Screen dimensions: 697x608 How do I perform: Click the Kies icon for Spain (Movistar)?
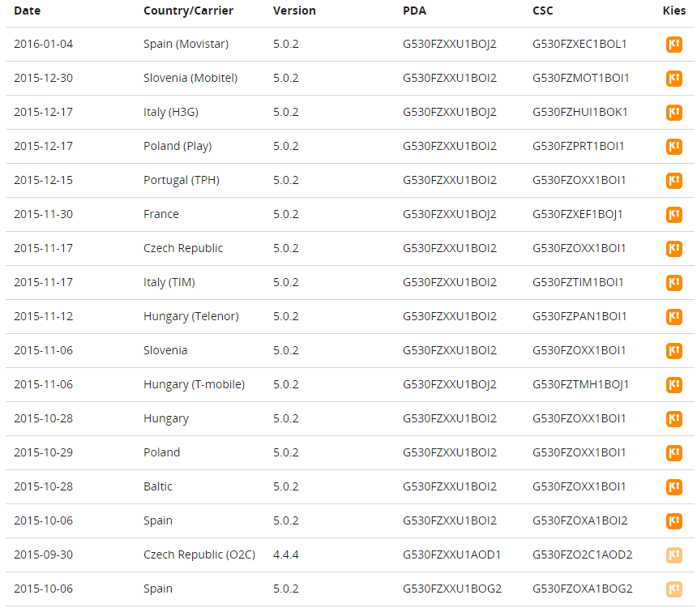(673, 45)
